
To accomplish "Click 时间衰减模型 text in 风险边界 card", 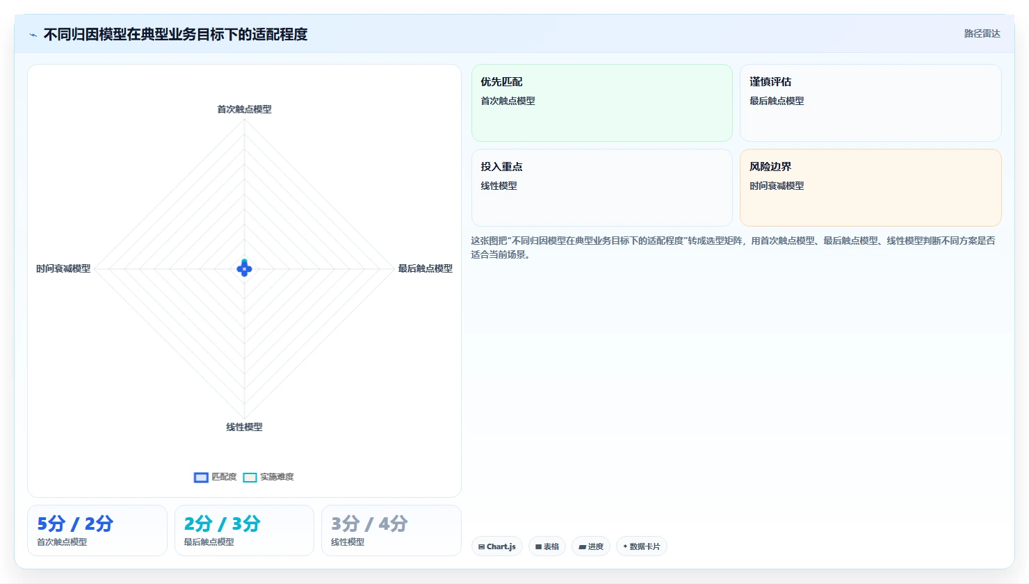I will pos(777,186).
